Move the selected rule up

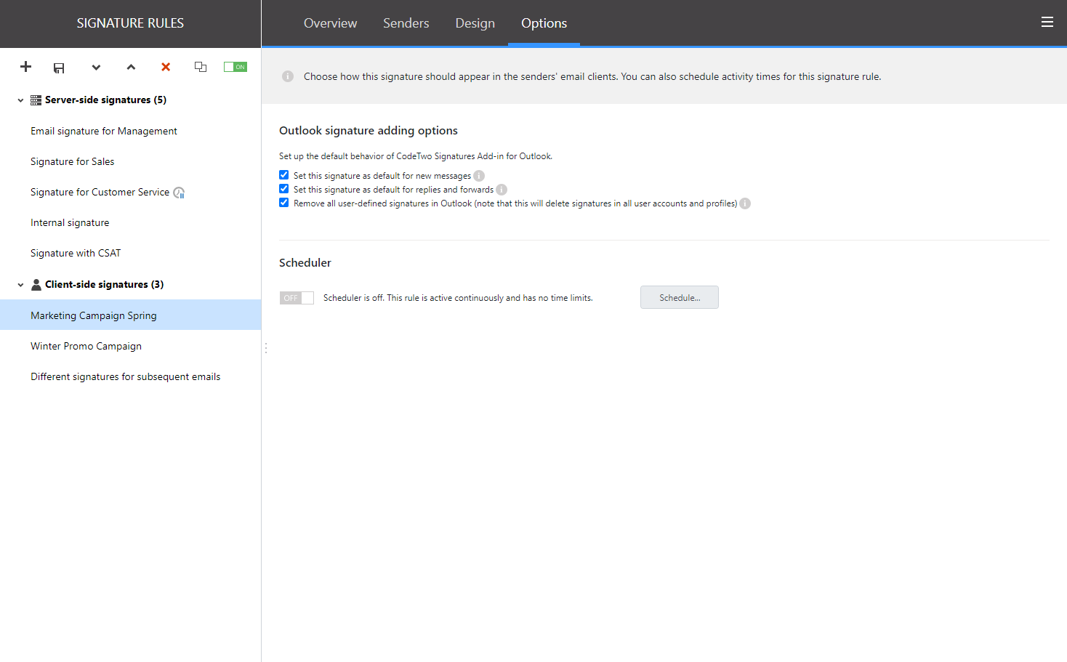[x=131, y=67]
